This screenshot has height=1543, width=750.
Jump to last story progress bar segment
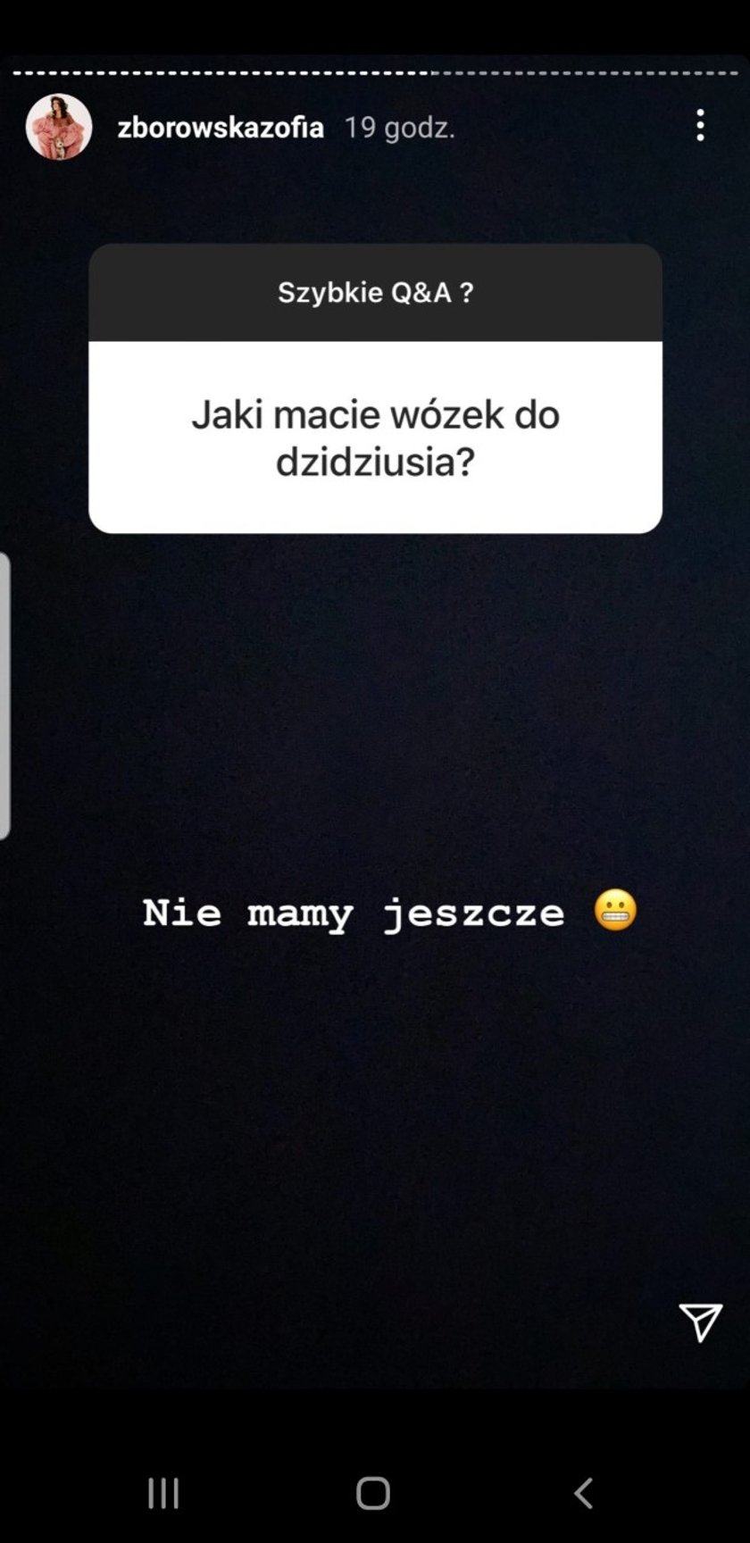point(733,73)
